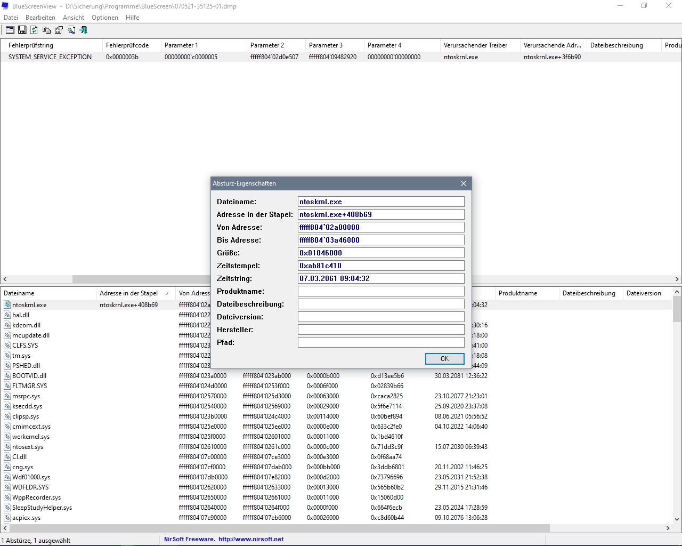Open the Optionen menu

pos(105,18)
